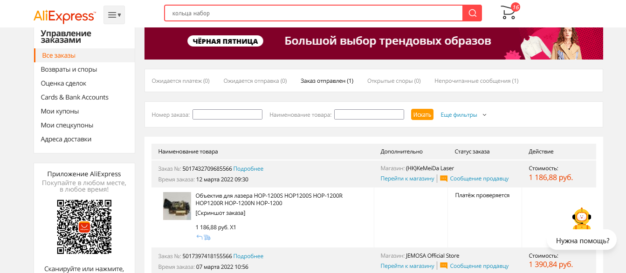Click the Чёрная пятница banner
Screen dimensions: 626x273
click(373, 43)
